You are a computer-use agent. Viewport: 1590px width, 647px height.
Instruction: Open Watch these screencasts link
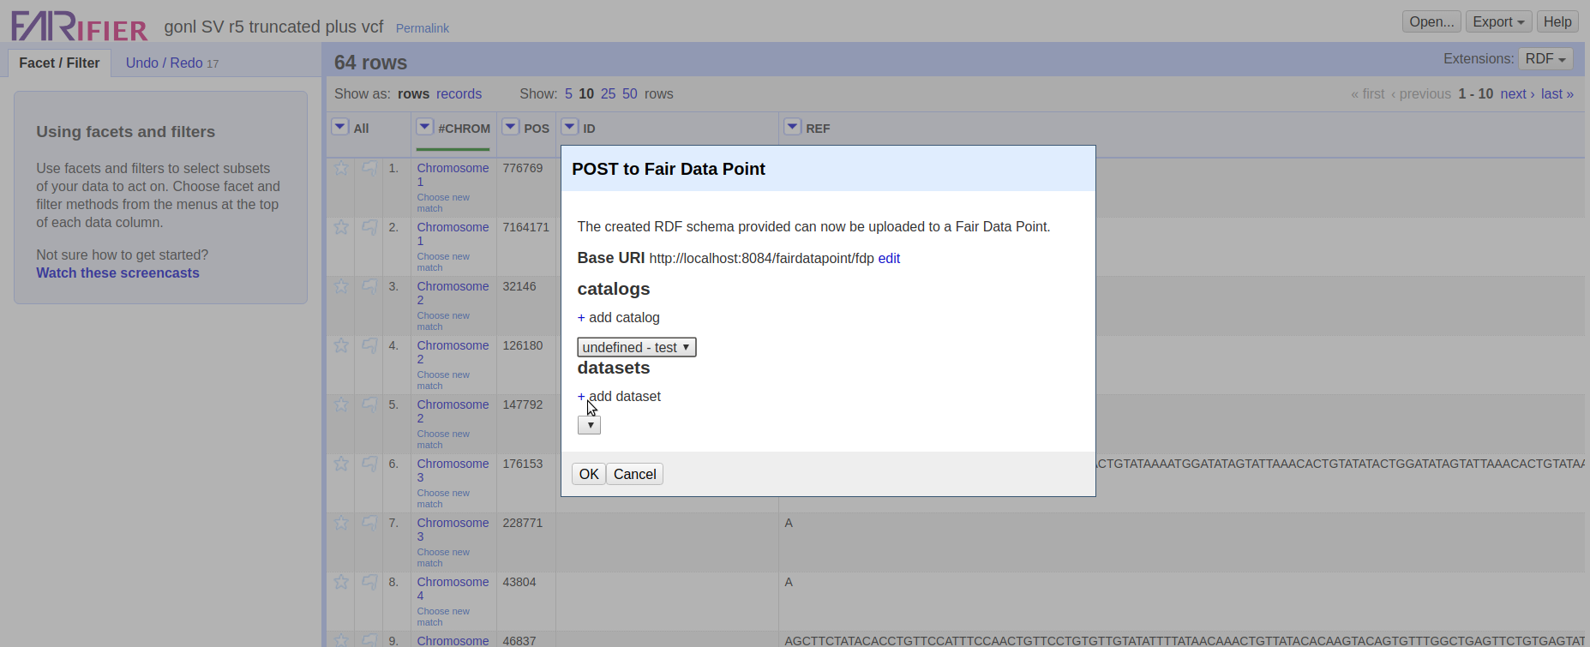[x=117, y=273]
